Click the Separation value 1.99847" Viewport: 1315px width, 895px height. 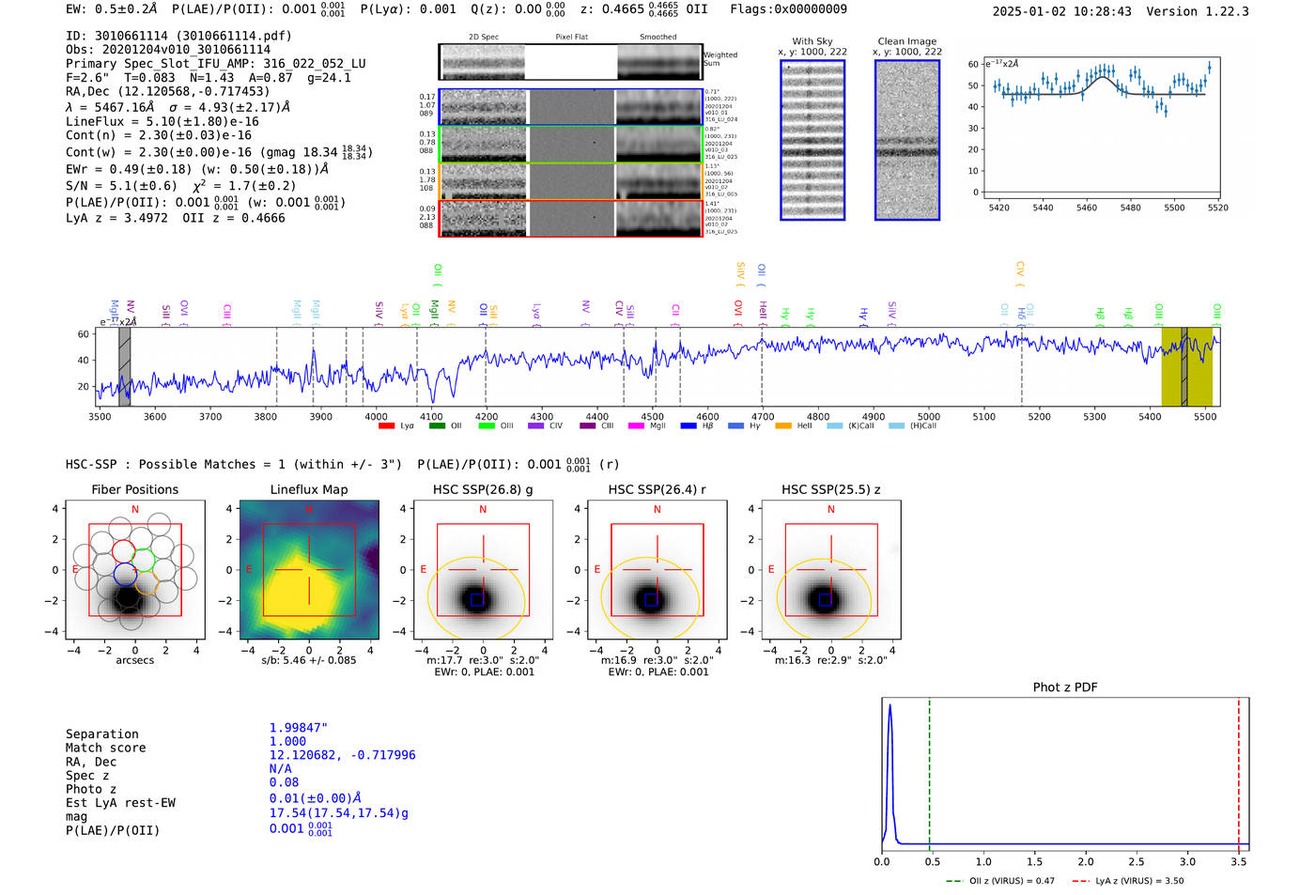299,728
